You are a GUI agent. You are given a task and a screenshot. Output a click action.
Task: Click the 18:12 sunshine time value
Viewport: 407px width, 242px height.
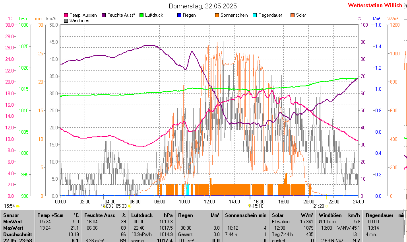pos(233,228)
